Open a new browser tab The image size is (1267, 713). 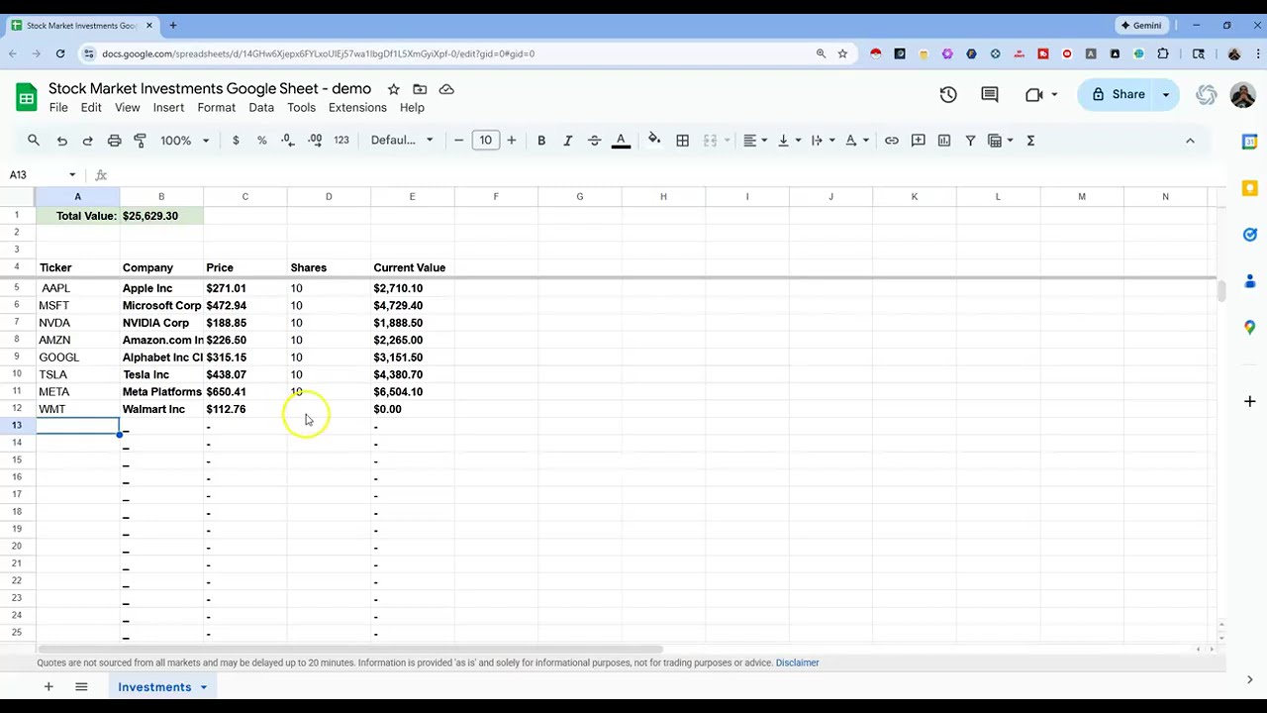pos(172,26)
